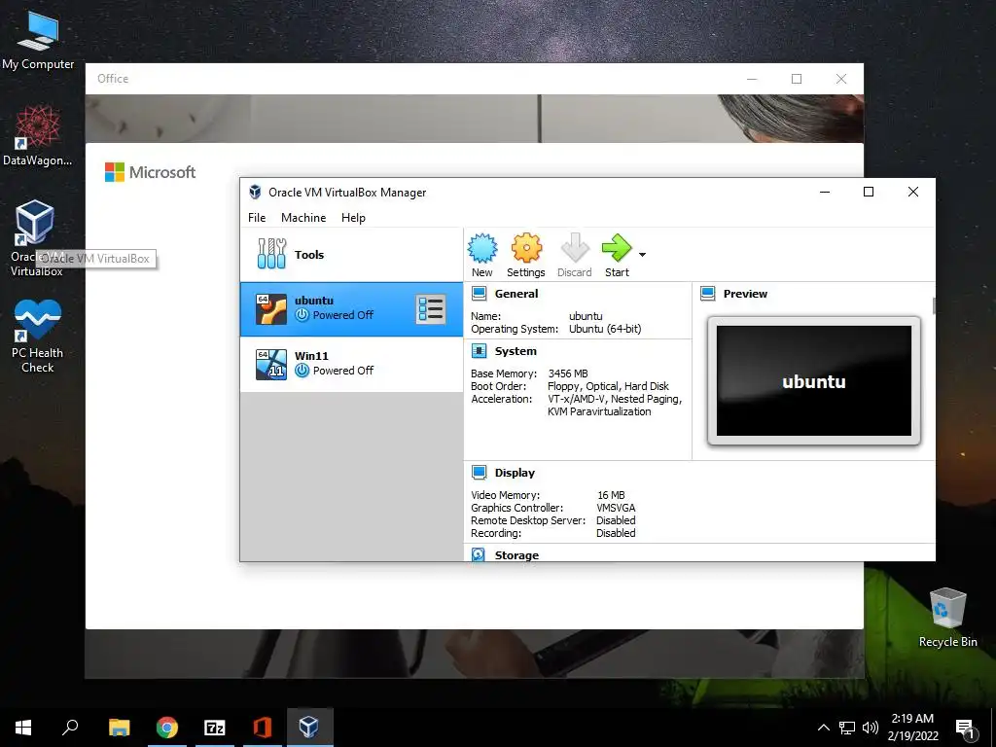Viewport: 996px width, 747px height.
Task: Click the 16 MB video memory value
Action: click(611, 495)
